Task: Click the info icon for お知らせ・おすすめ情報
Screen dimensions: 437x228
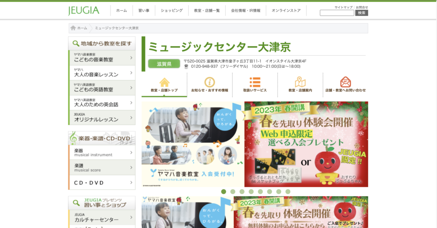Action: [x=210, y=82]
